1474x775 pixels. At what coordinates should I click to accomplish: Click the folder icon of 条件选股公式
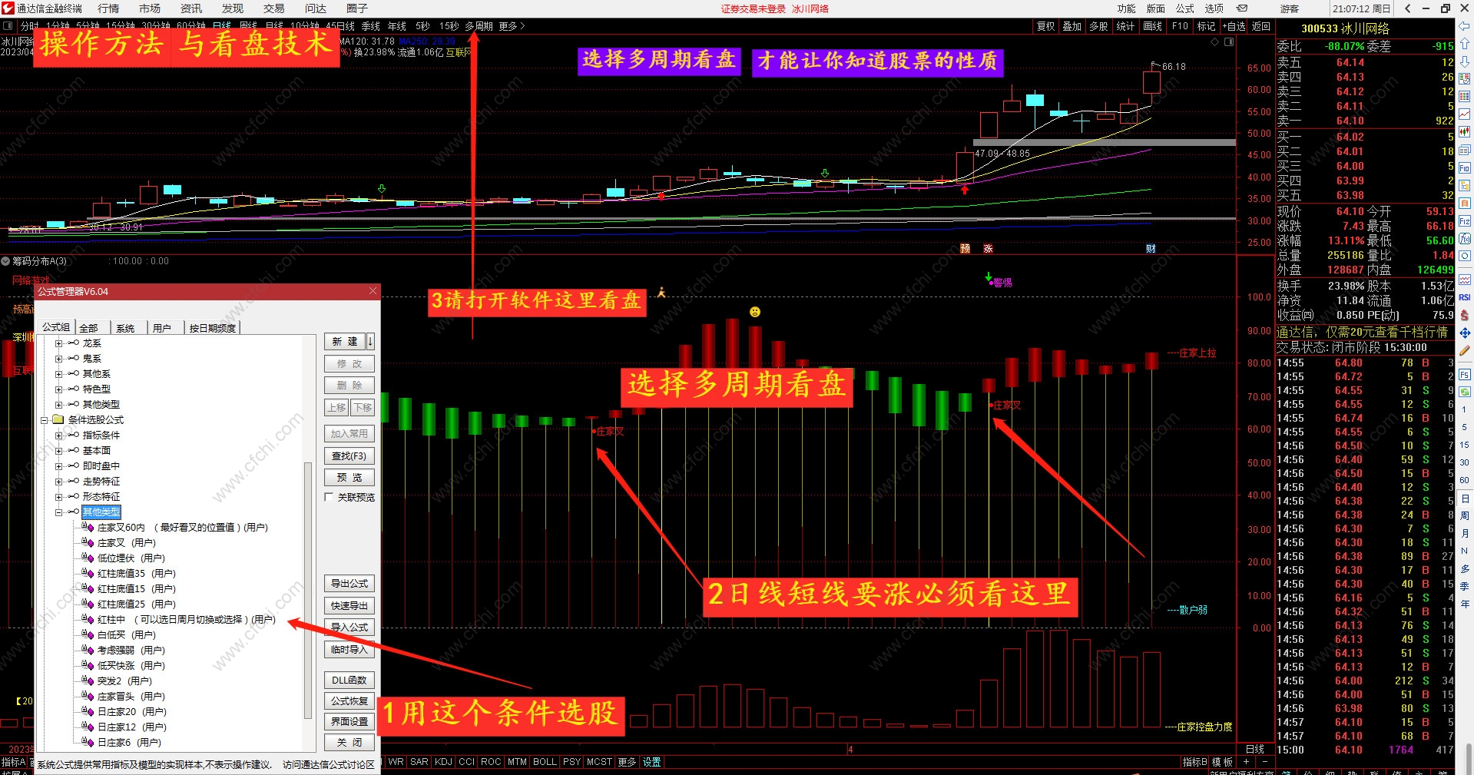coord(58,419)
